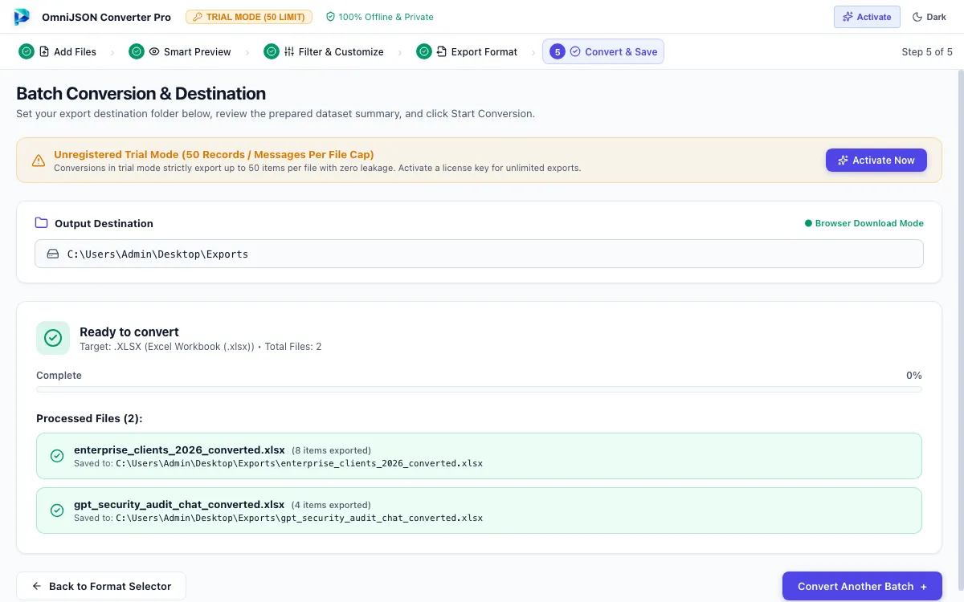Click the Step 5 of 5 indicator
This screenshot has height=602, width=964.
click(x=927, y=51)
